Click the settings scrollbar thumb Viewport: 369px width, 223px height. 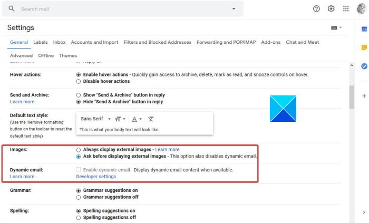[x=352, y=97]
